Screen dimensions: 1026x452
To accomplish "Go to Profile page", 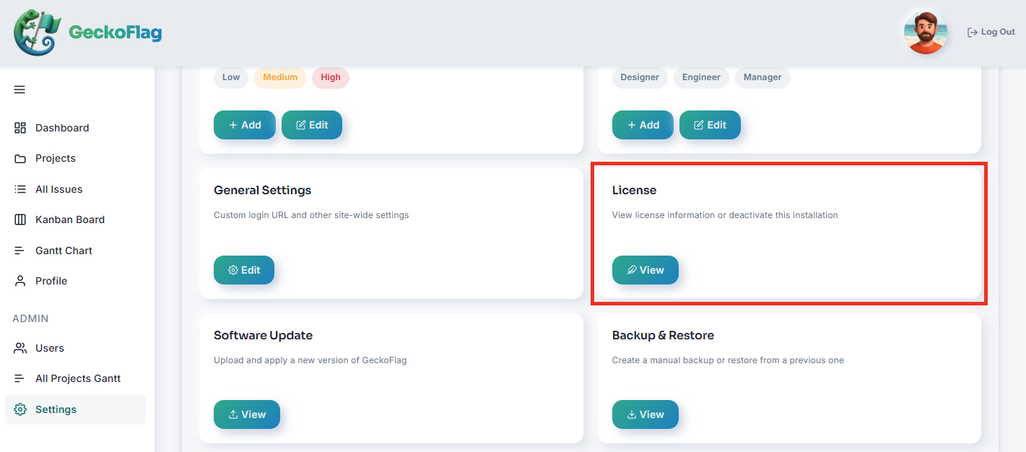I will point(75,281).
